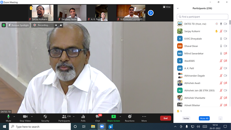
Task: Click the green encryption shield icon
Action: [4, 25]
